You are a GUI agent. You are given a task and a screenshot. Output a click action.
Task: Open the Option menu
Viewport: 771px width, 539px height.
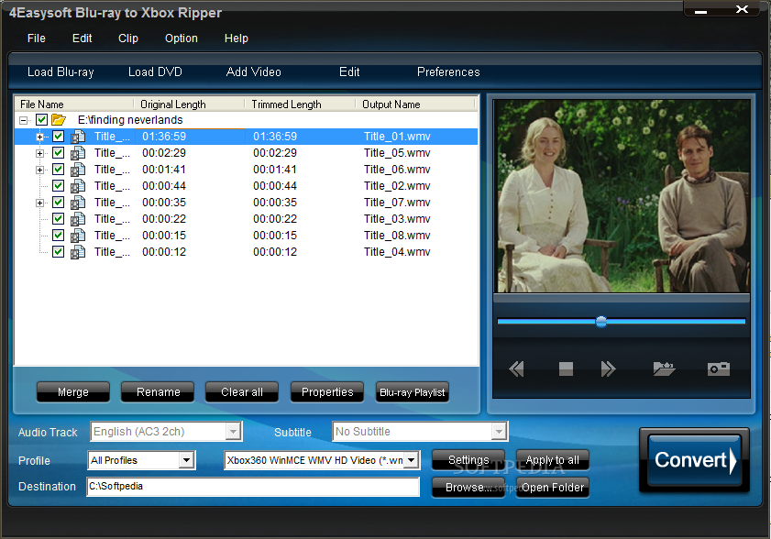pyautogui.click(x=182, y=38)
